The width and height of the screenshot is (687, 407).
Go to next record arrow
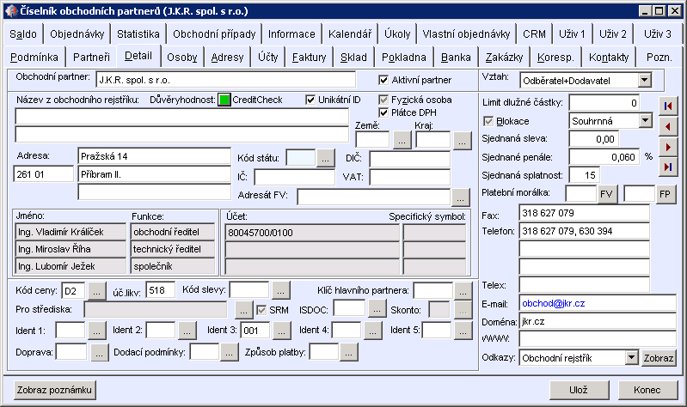pyautogui.click(x=668, y=146)
